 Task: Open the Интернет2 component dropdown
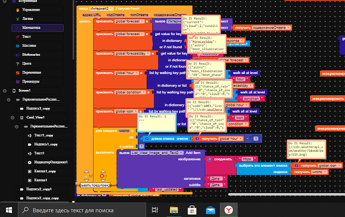[x=111, y=9]
